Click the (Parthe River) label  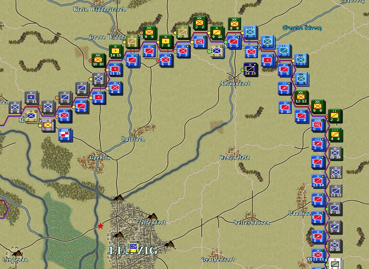coord(302,28)
